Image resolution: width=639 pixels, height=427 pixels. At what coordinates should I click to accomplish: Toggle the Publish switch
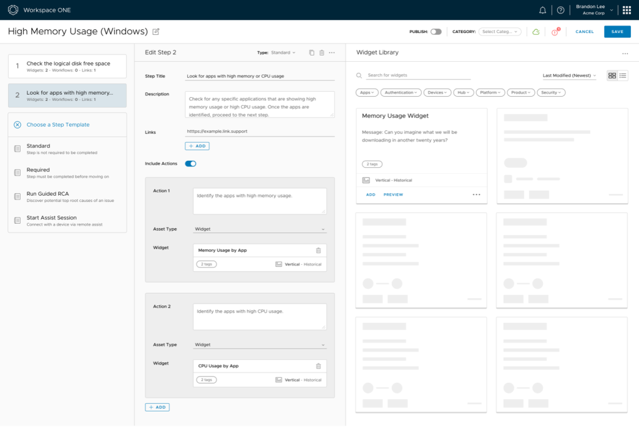[x=436, y=32]
